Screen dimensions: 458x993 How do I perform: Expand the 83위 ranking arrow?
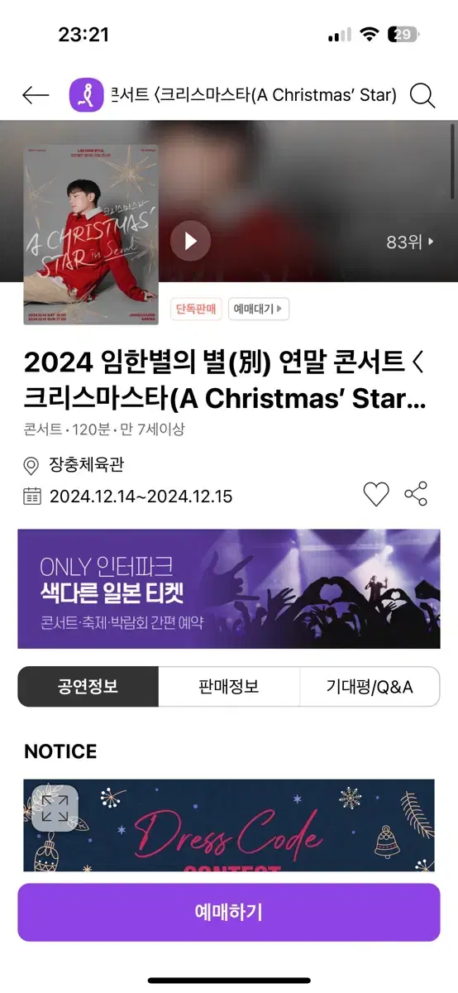pos(410,242)
